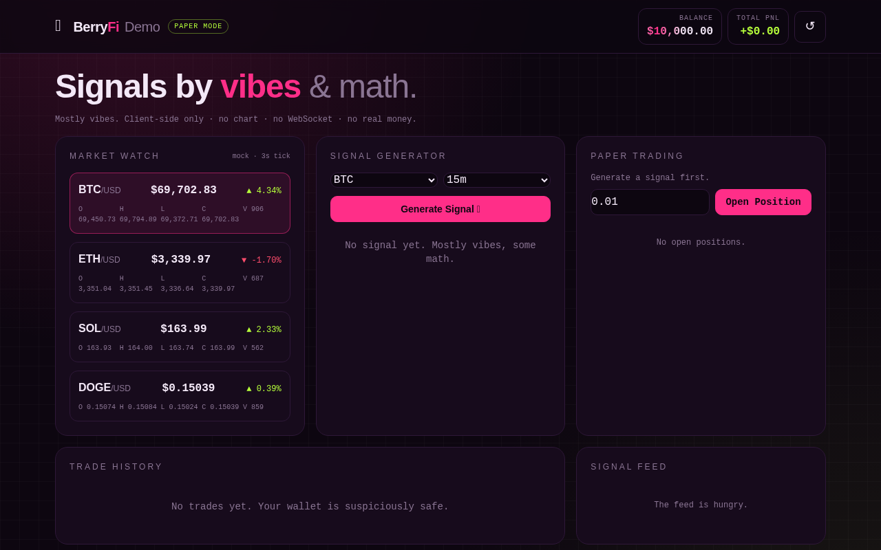
Task: Click the "No trades yet" message
Action: pyautogui.click(x=310, y=507)
